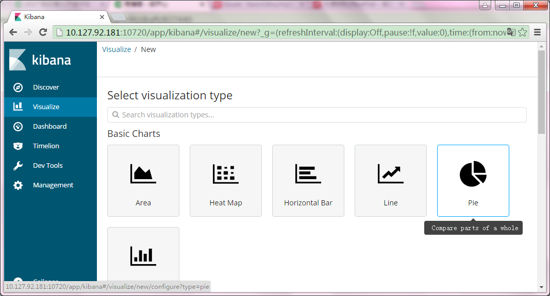Click the Visualize breadcrumb link
The image size is (550, 296).
tap(116, 49)
